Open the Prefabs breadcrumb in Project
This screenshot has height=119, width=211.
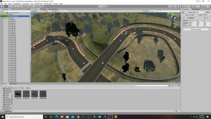pyautogui.click(x=21, y=88)
